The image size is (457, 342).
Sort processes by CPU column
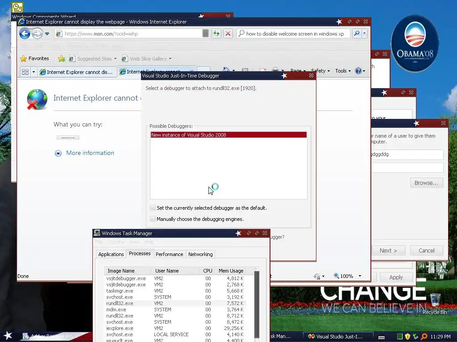click(207, 271)
